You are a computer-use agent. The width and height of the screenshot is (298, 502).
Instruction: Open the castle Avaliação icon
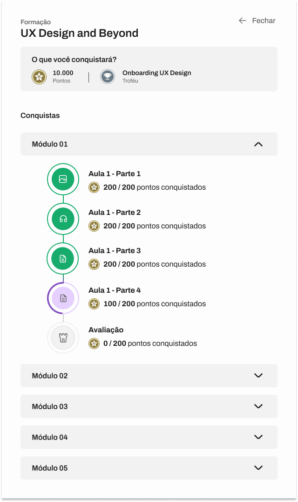(x=63, y=338)
